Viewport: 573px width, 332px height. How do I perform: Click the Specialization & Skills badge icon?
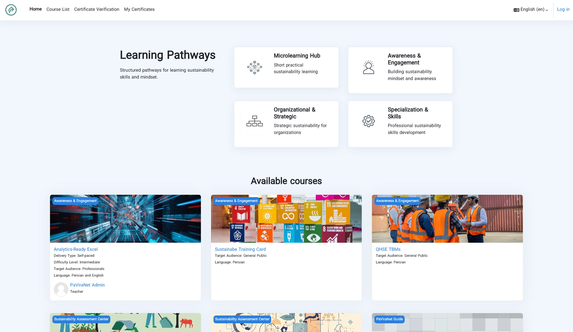pos(369,121)
